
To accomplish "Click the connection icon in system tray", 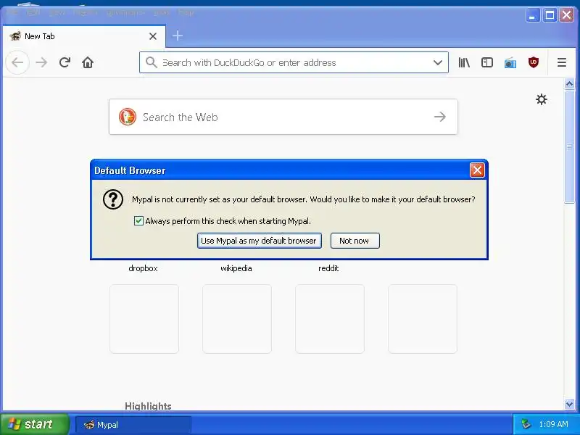I will tap(526, 424).
